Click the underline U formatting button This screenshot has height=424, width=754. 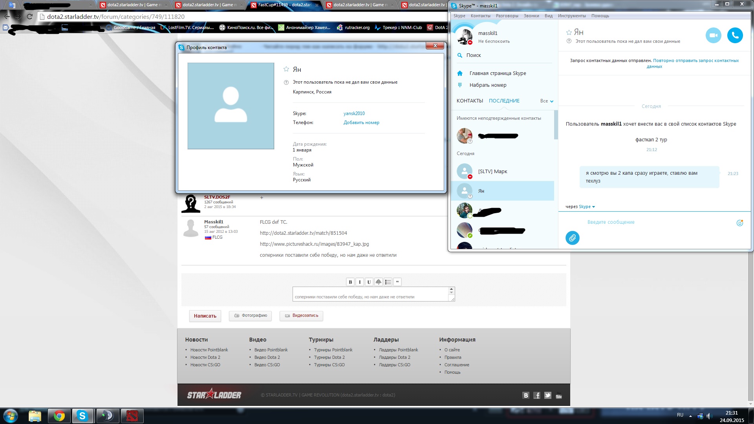pos(369,282)
